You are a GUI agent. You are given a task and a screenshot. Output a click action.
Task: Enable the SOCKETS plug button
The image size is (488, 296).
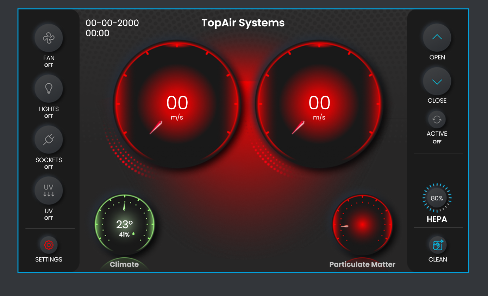coord(49,140)
